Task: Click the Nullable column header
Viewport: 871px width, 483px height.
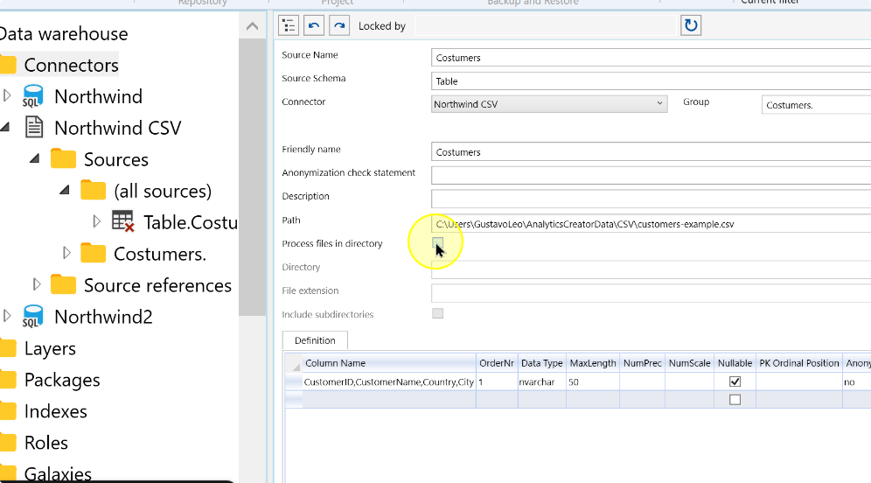Action: click(x=735, y=363)
